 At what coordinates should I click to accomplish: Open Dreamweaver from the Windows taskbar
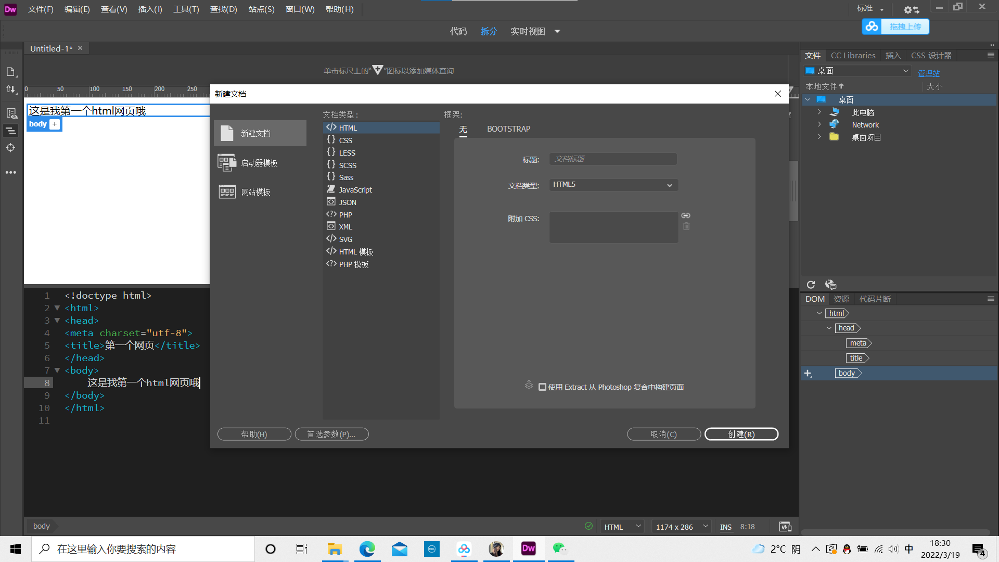pos(528,548)
